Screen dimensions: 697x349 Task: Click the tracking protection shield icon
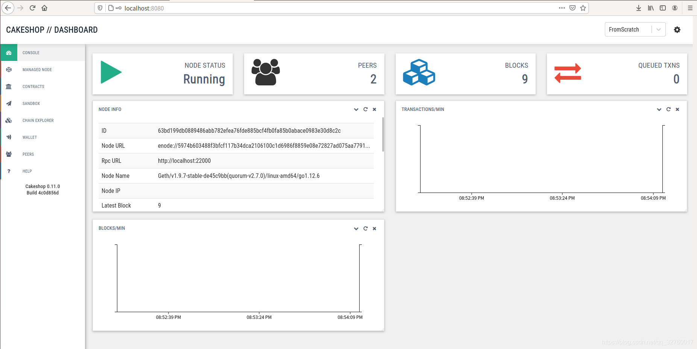pyautogui.click(x=100, y=8)
